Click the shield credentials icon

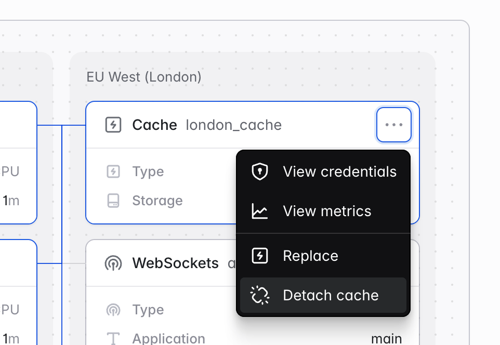[x=260, y=171]
